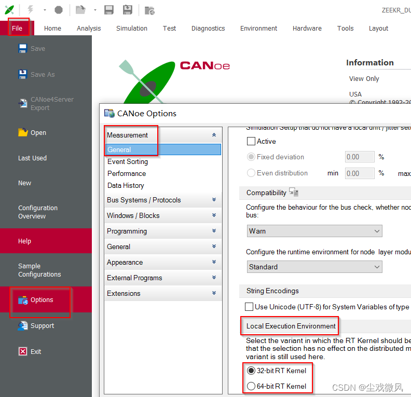Viewport: 411px width, 397px height.
Task: Click the Compatibility section icon
Action: point(294,192)
